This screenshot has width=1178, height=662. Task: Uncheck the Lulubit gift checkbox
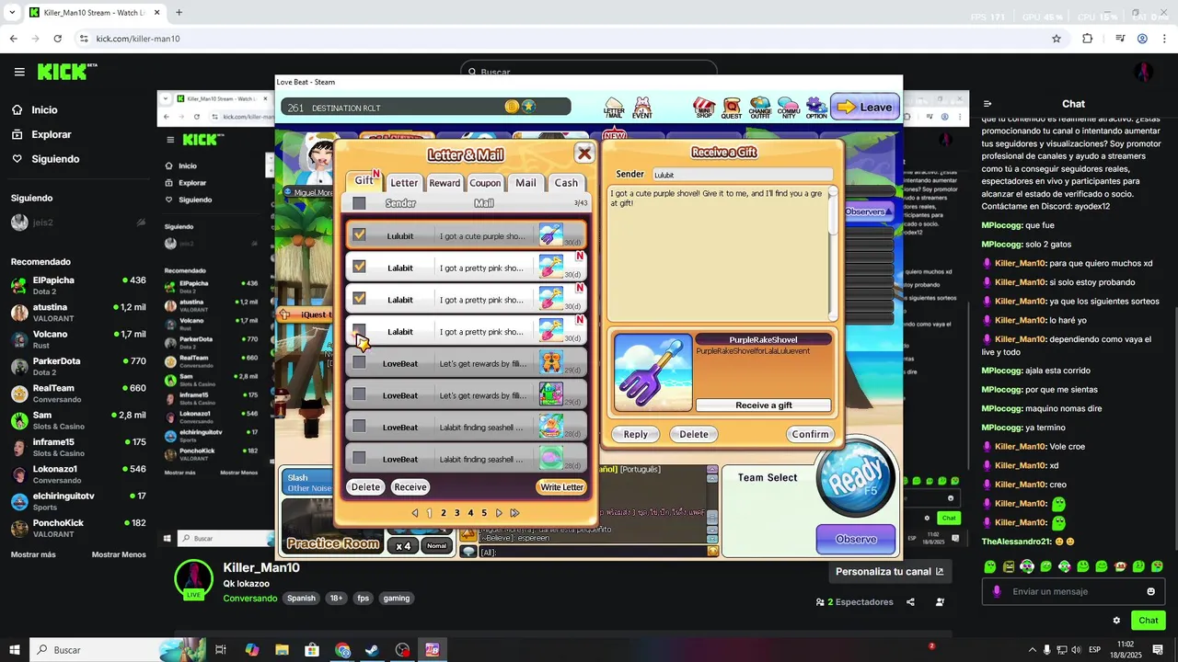(x=359, y=235)
